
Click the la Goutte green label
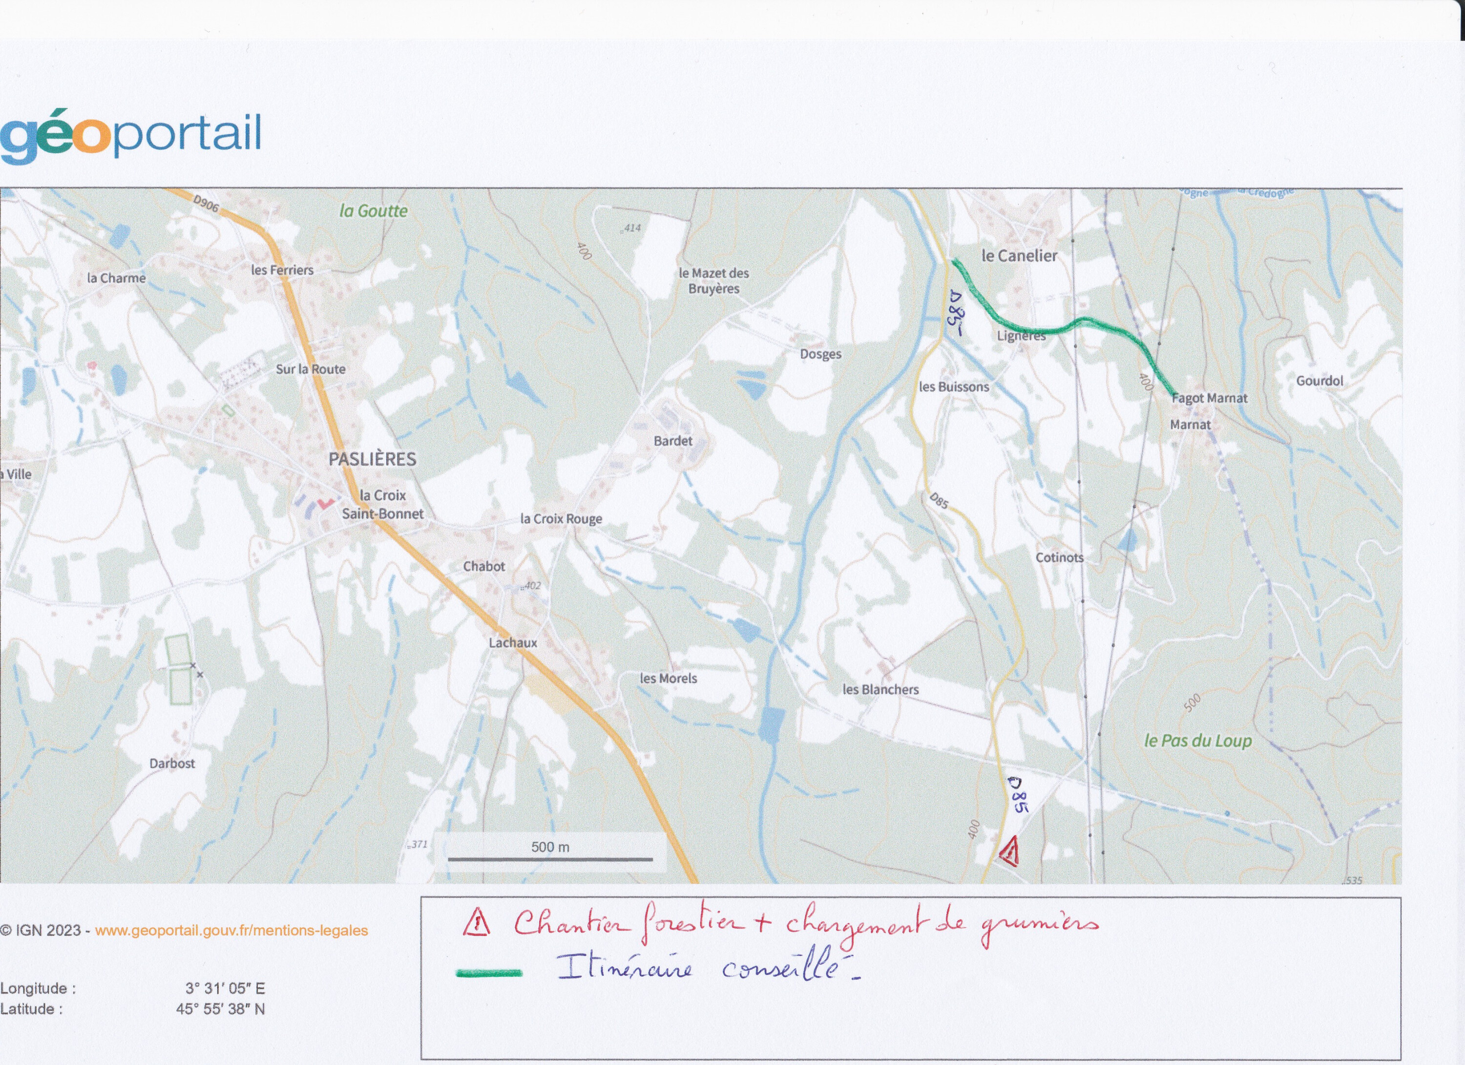coord(374,212)
